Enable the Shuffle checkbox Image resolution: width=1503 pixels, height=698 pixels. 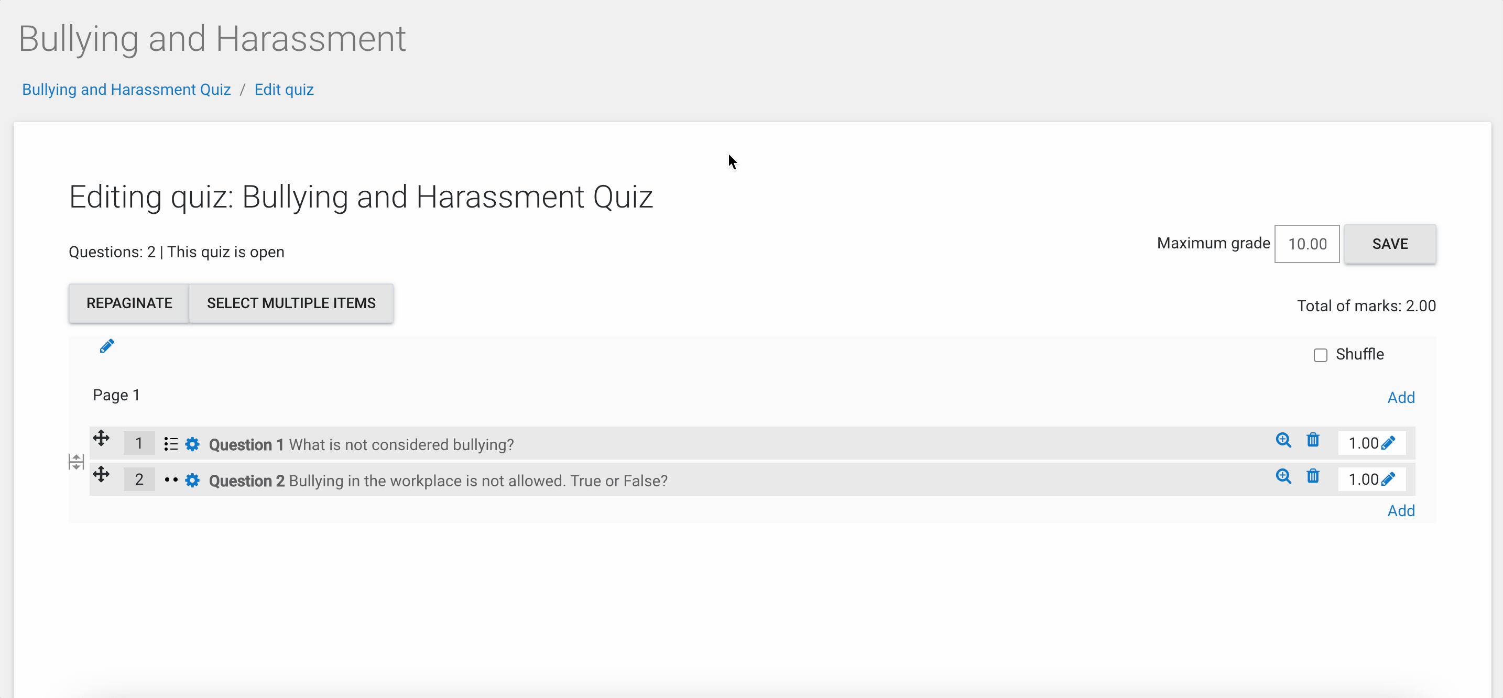[1321, 355]
